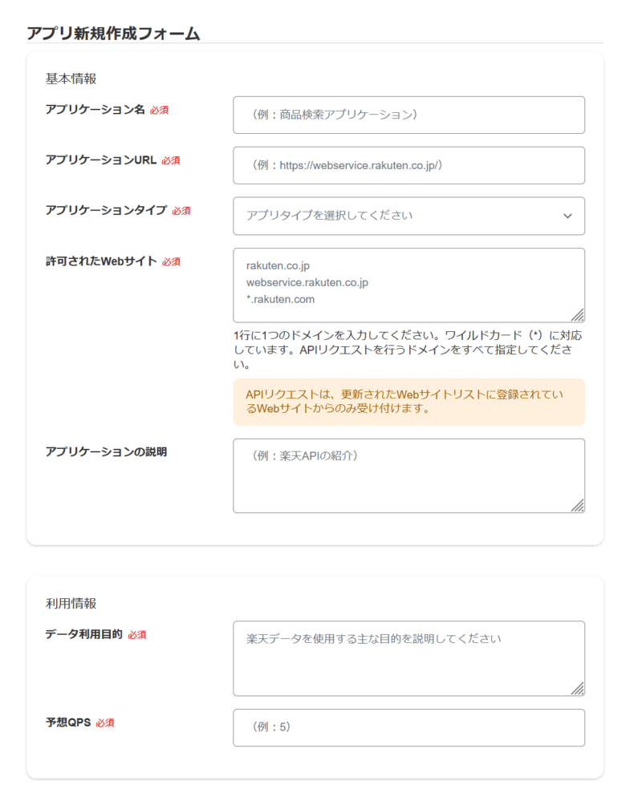Viewport: 642px width, 797px height.
Task: Select the 予想QPS input field
Action: tap(408, 727)
